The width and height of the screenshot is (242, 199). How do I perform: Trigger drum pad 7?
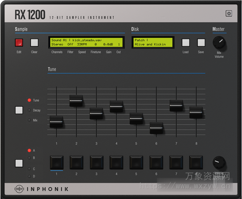[x=176, y=163]
